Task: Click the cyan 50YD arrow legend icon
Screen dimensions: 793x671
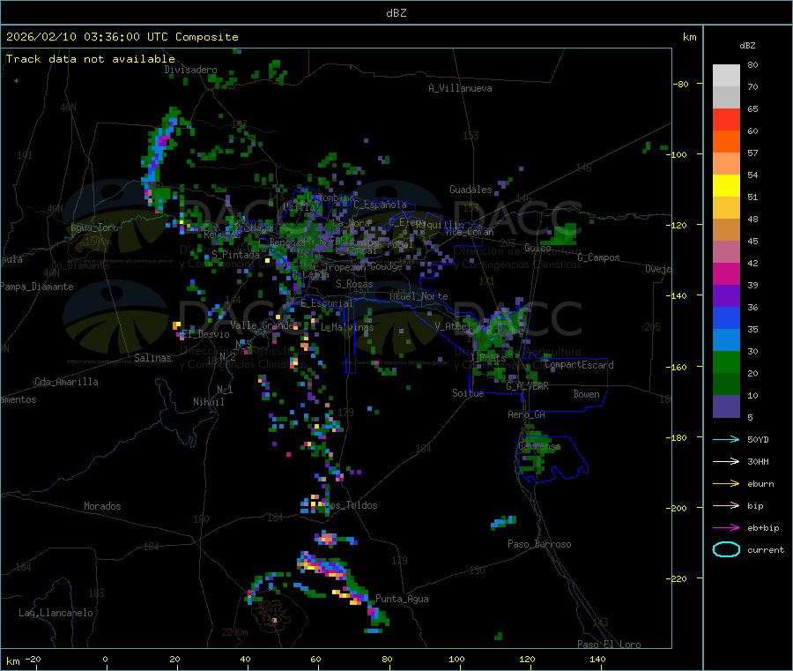Action: (726, 439)
